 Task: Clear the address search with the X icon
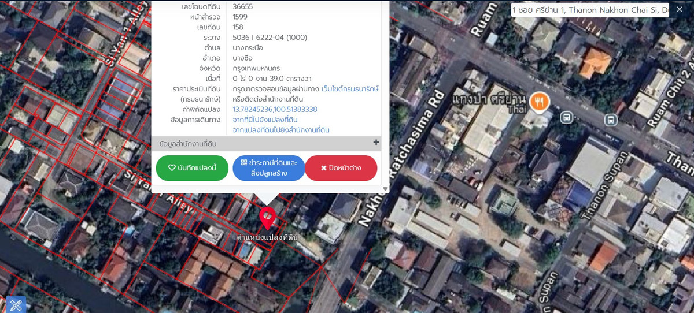679,10
